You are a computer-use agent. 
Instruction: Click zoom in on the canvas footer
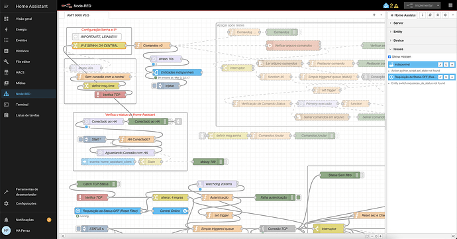click(x=380, y=236)
